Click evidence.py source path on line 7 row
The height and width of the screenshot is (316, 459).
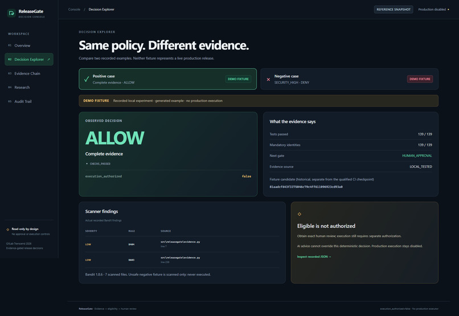click(x=181, y=242)
